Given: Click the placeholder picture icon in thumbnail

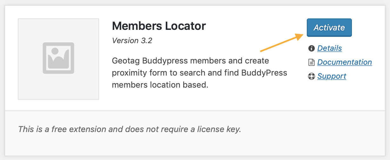Looking at the screenshot, I should [x=58, y=58].
